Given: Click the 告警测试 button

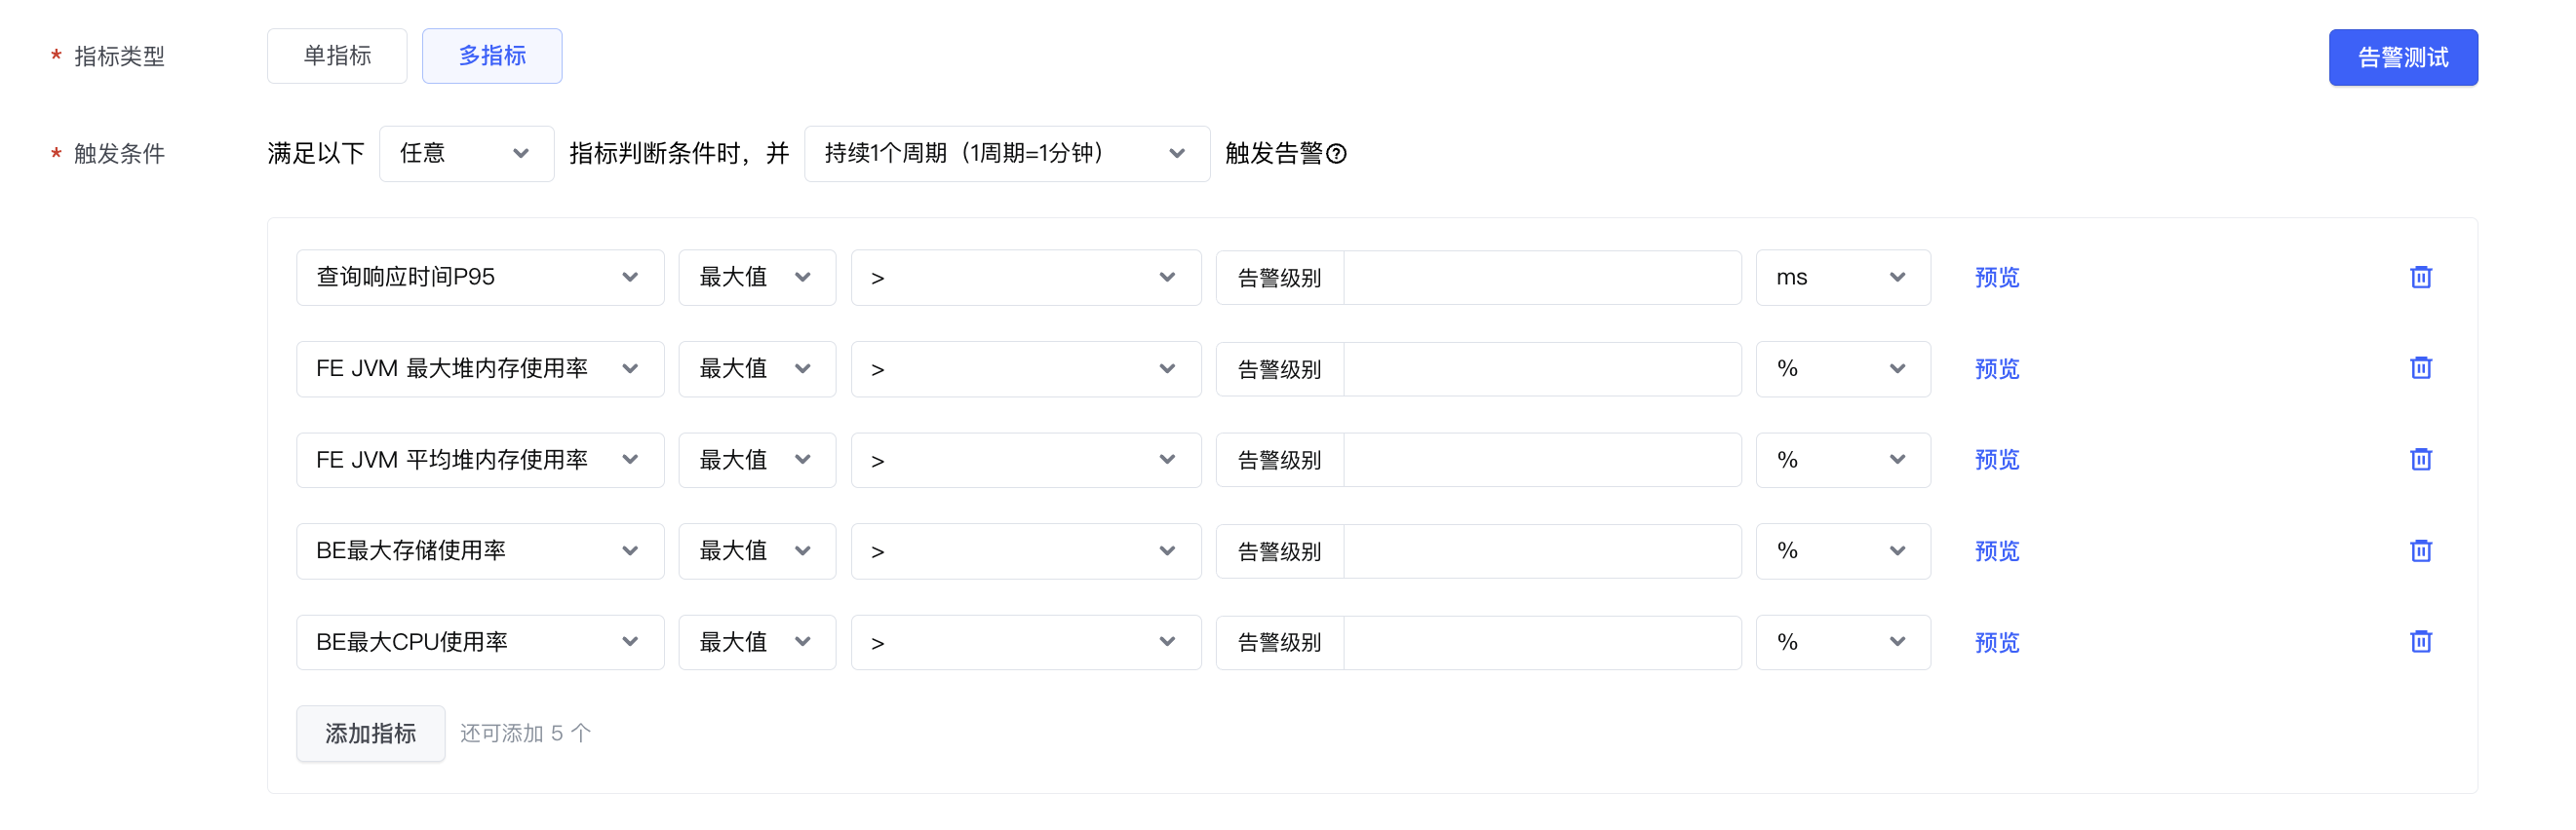Looking at the screenshot, I should (x=2402, y=57).
